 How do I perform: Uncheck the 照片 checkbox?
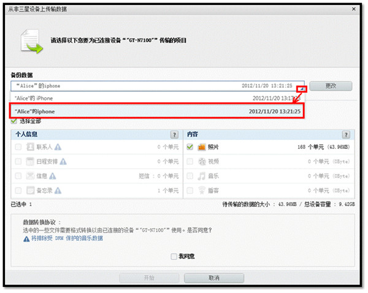(190, 147)
